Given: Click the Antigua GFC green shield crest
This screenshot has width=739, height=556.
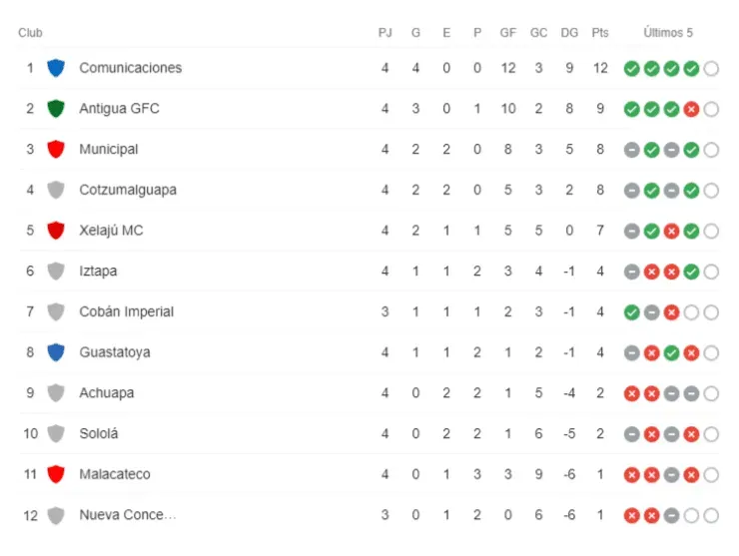Looking at the screenshot, I should click(56, 109).
